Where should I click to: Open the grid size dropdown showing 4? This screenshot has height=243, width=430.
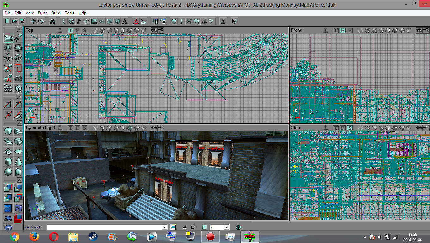(226, 227)
